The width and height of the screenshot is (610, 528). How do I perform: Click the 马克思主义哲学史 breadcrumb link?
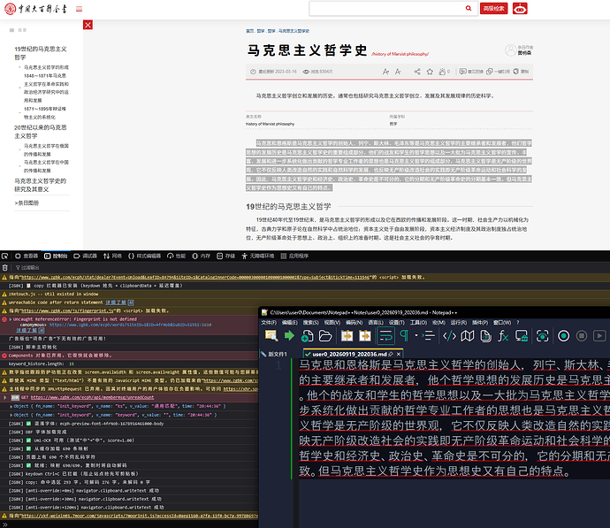pos(294,31)
